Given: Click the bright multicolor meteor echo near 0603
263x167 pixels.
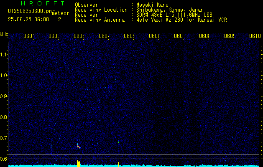Looking at the screenshot, I should pos(78,146).
